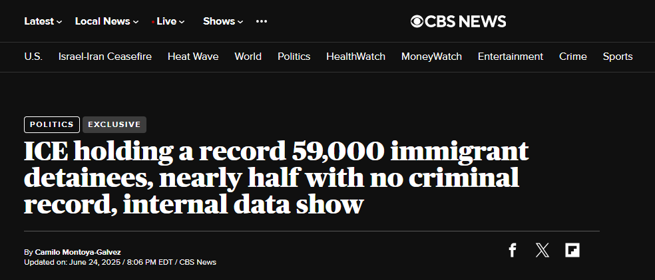
Task: Go to the Entertainment section
Action: coord(511,57)
